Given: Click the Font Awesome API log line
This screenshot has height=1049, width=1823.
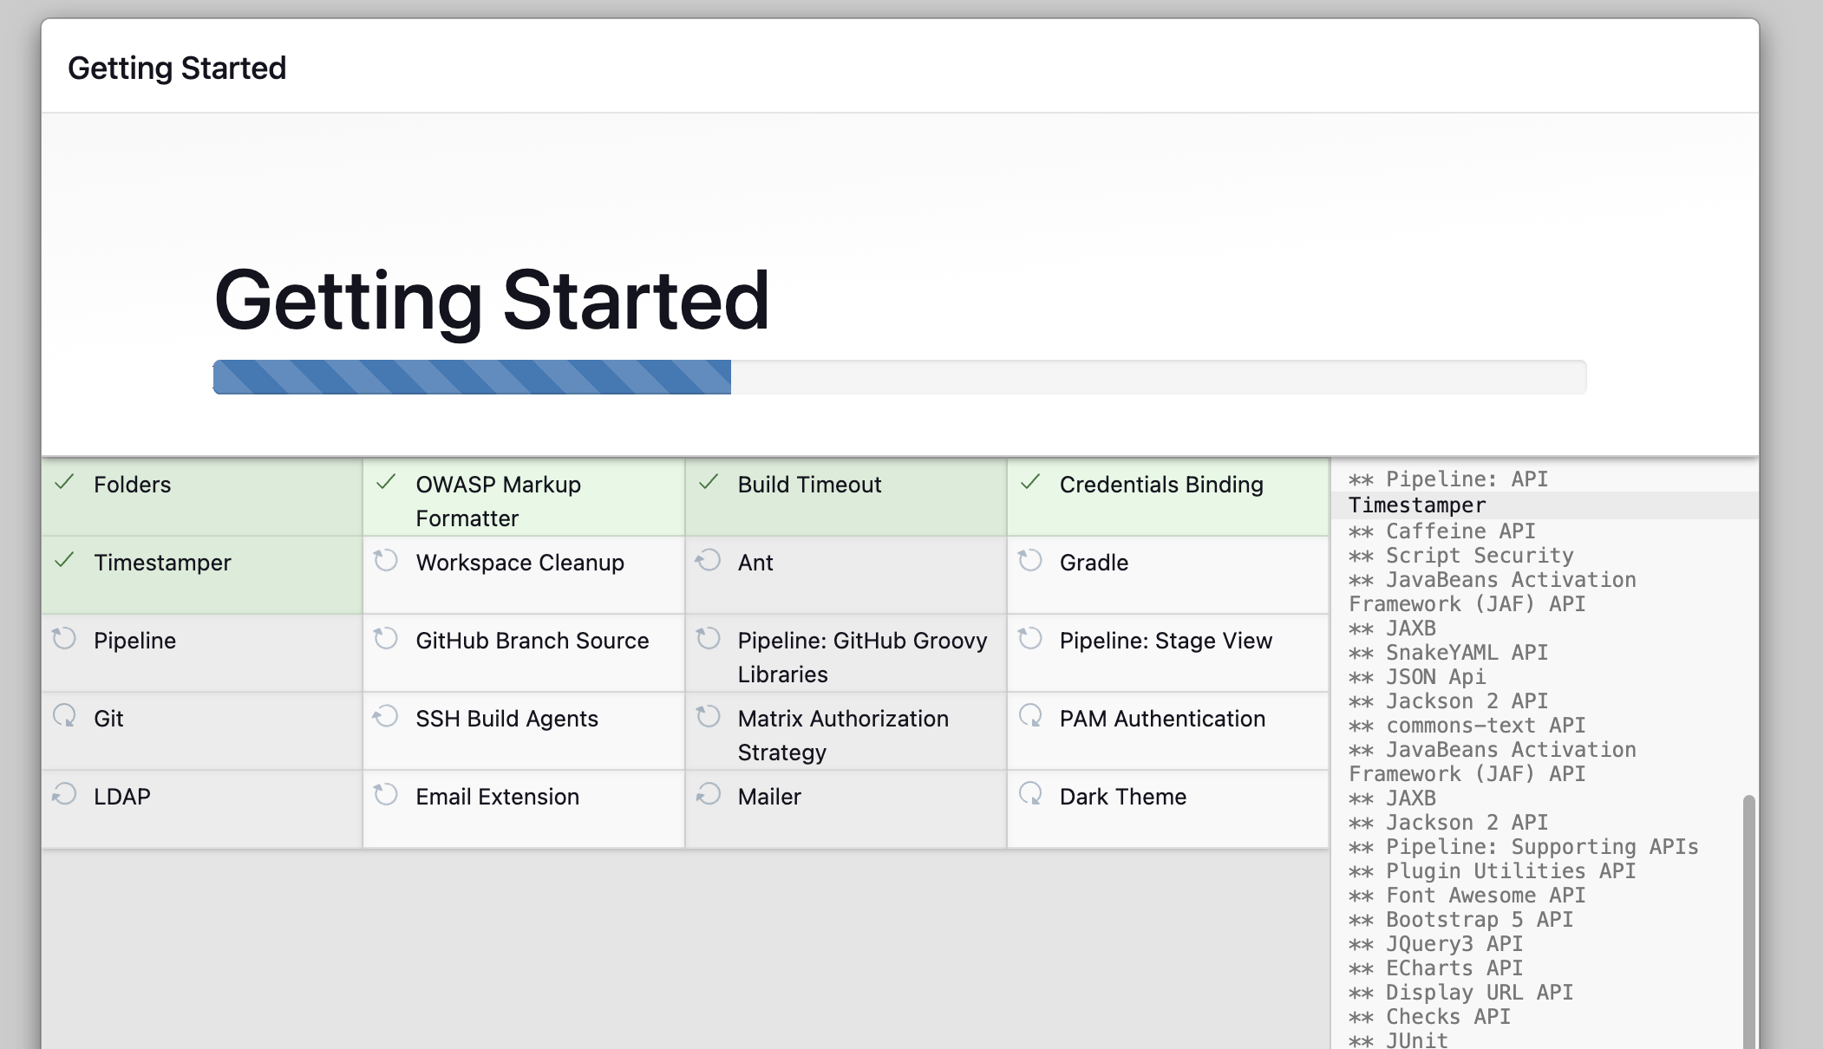Looking at the screenshot, I should click(x=1467, y=896).
